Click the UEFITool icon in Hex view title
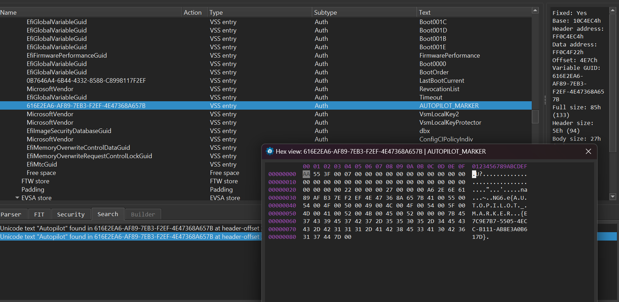Viewport: 619px width, 302px height. click(x=270, y=151)
